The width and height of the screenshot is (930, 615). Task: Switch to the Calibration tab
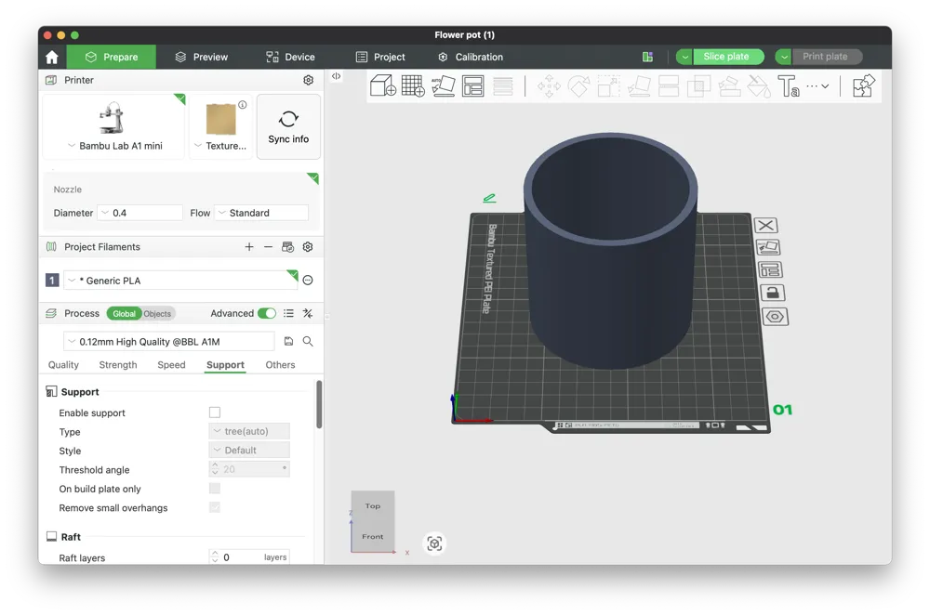click(x=471, y=57)
